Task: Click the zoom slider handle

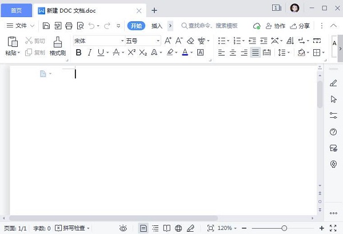Action: 284,228
